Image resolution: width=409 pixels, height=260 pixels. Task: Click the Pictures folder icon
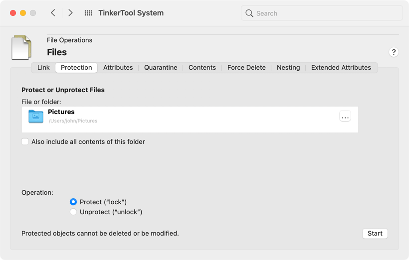coord(36,116)
